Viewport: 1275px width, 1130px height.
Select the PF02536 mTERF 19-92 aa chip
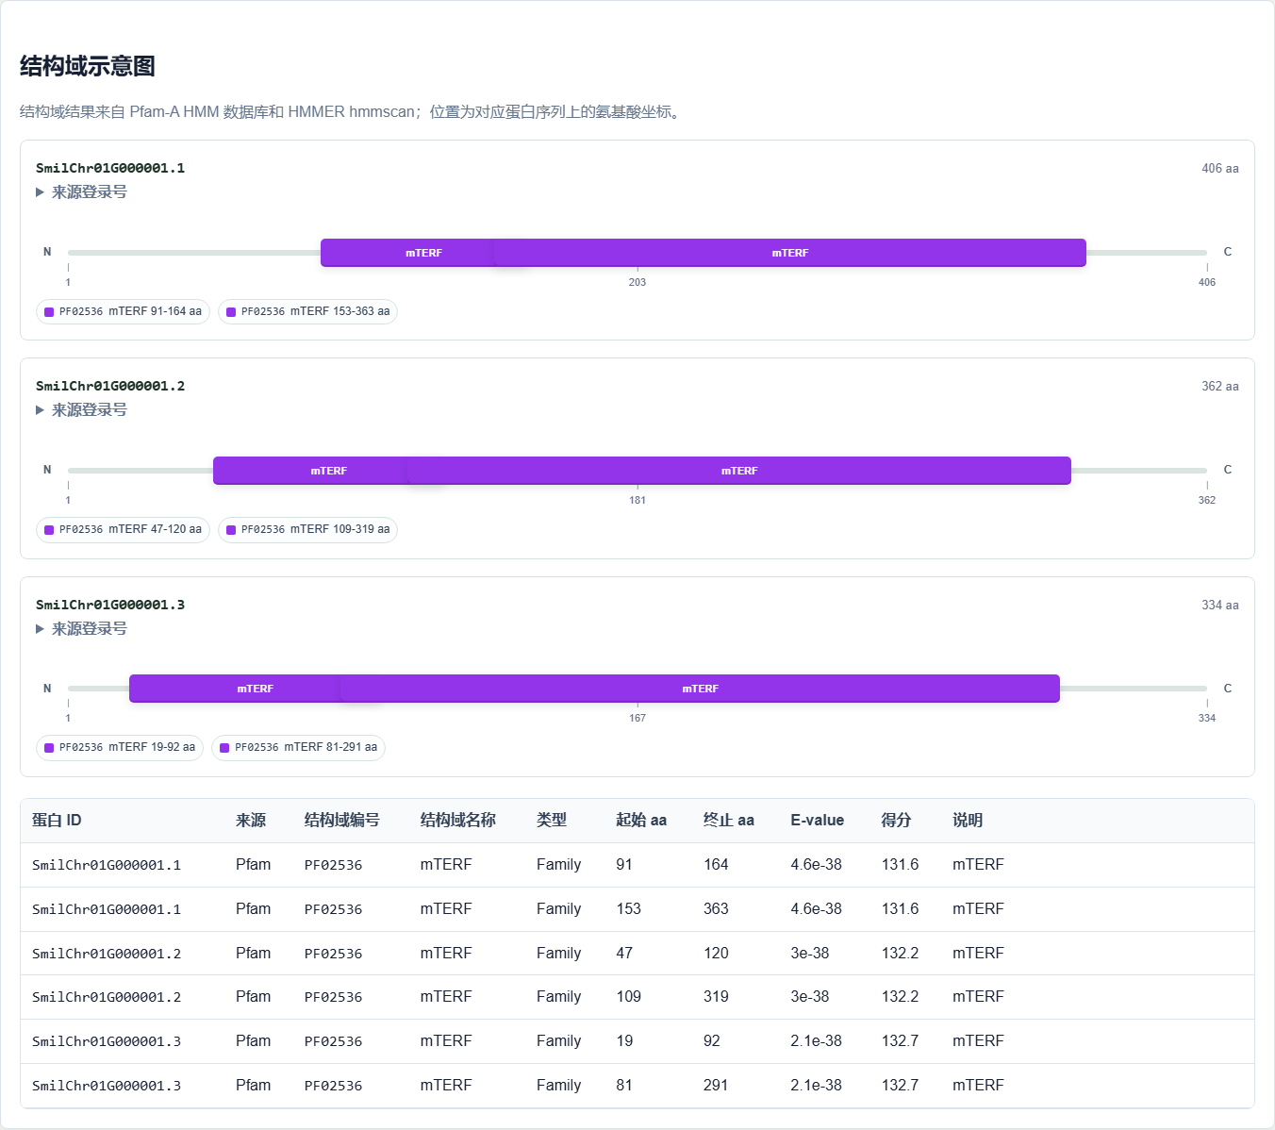tap(120, 748)
